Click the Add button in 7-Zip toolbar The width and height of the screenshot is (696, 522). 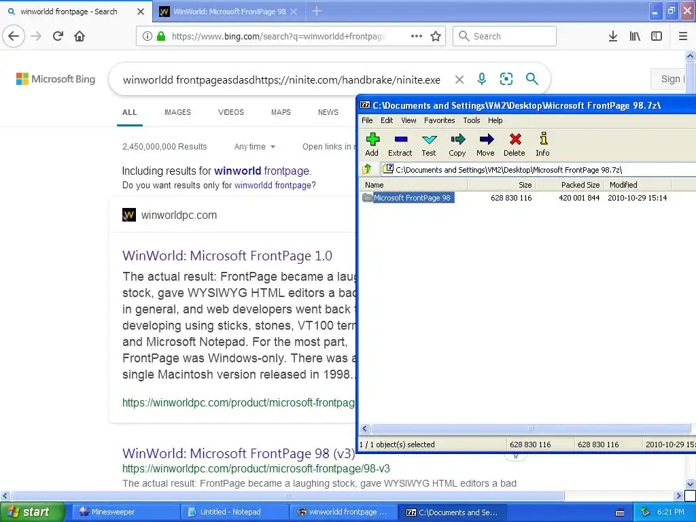[x=372, y=145]
